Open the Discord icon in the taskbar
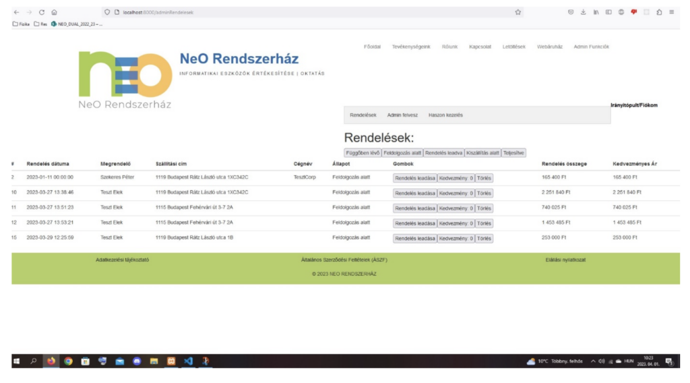Image resolution: width=690 pixels, height=383 pixels. [137, 361]
